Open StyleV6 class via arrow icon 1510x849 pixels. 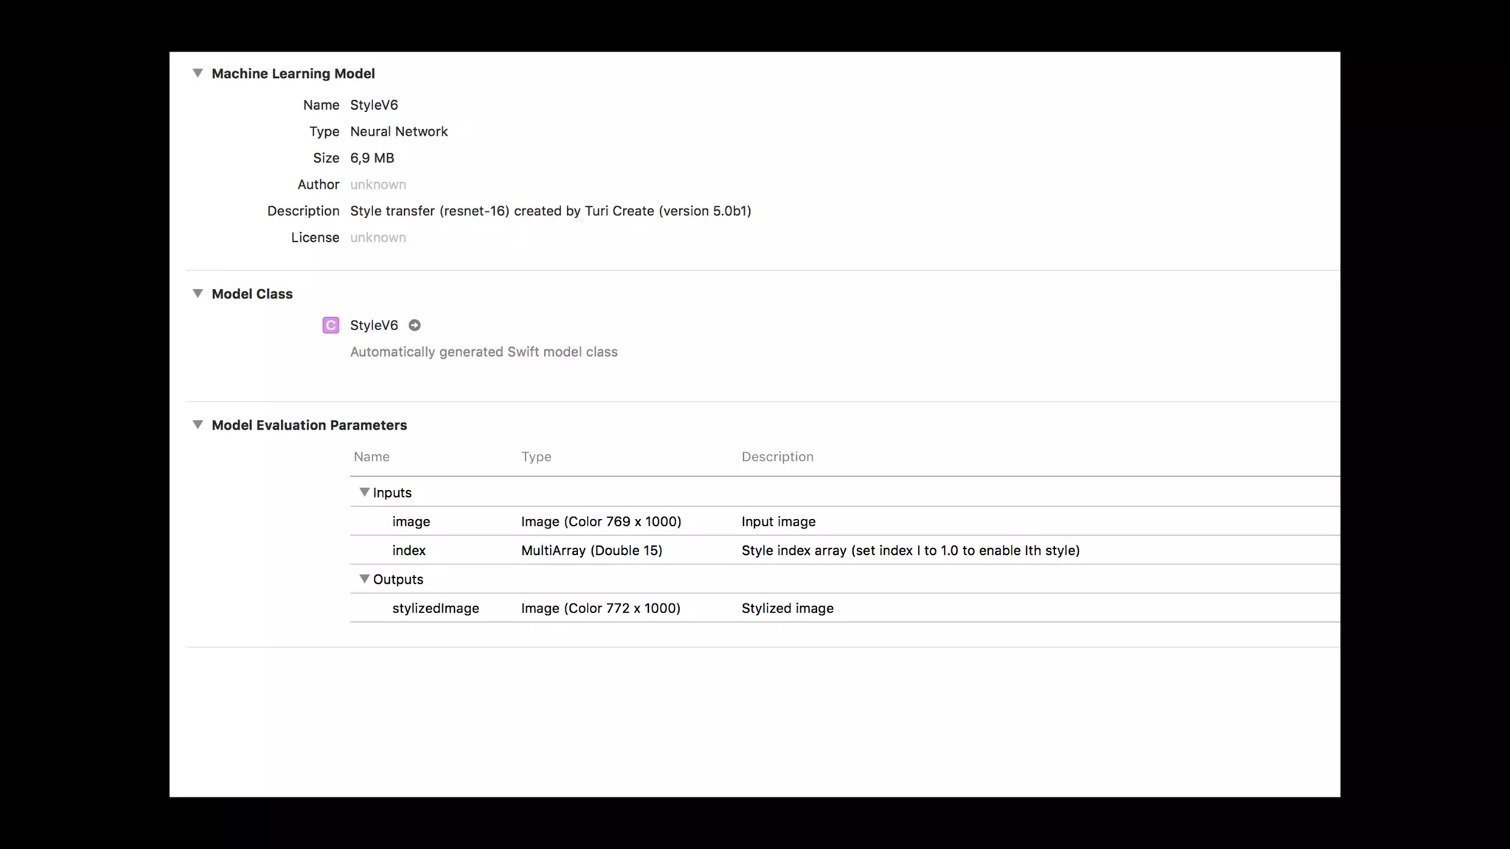tap(414, 325)
